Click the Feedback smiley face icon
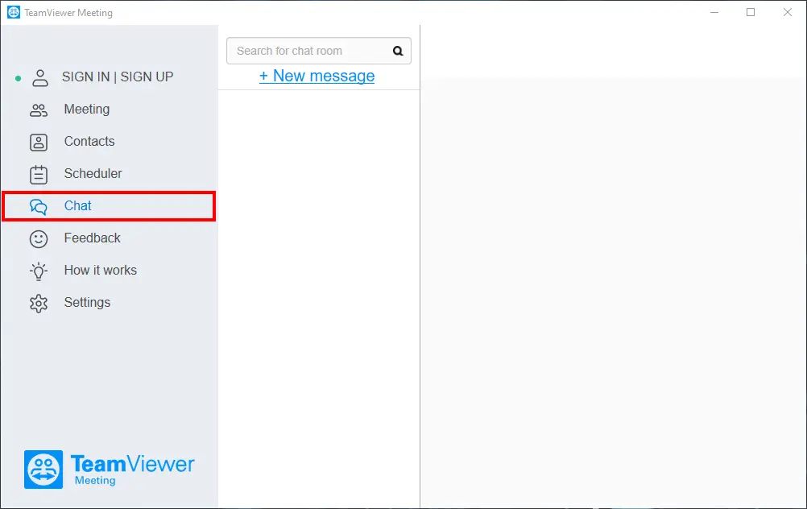This screenshot has width=807, height=509. (x=39, y=239)
